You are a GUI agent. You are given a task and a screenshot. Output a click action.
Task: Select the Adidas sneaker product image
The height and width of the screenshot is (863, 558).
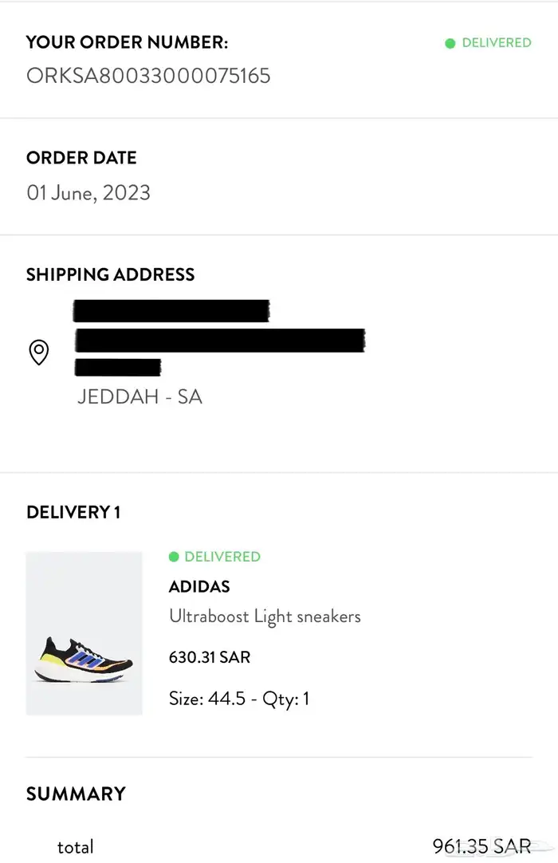84,632
